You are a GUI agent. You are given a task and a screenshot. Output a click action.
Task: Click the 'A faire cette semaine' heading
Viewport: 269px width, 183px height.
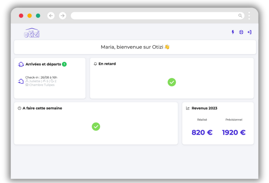[43, 108]
